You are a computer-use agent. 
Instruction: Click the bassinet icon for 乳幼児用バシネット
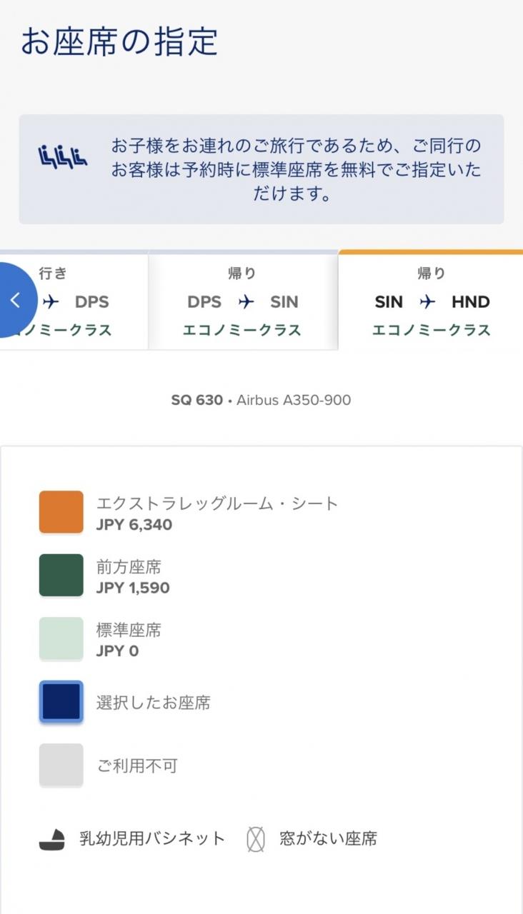coord(52,839)
